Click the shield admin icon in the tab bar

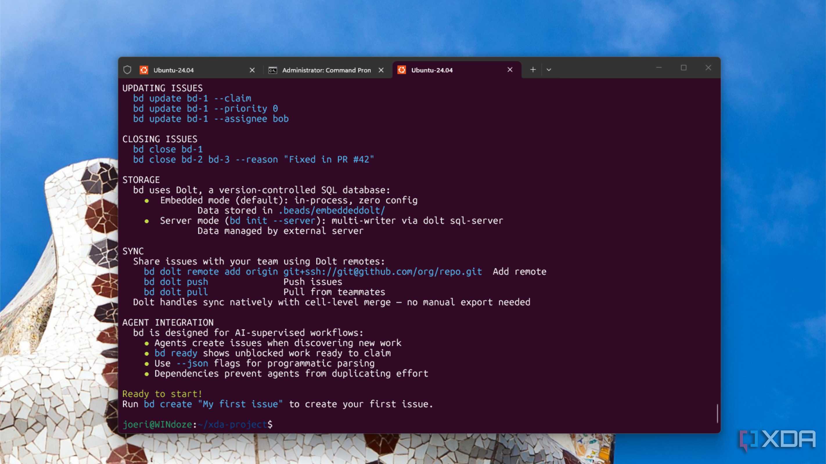(x=127, y=70)
